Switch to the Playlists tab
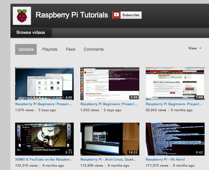The height and width of the screenshot is (170, 209). tap(49, 49)
